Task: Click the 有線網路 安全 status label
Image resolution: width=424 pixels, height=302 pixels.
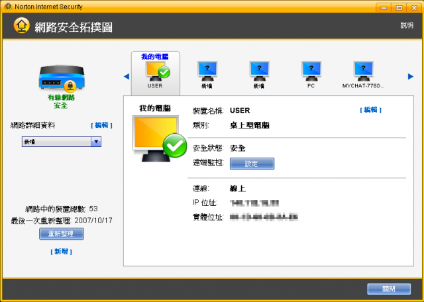Action: [61, 101]
